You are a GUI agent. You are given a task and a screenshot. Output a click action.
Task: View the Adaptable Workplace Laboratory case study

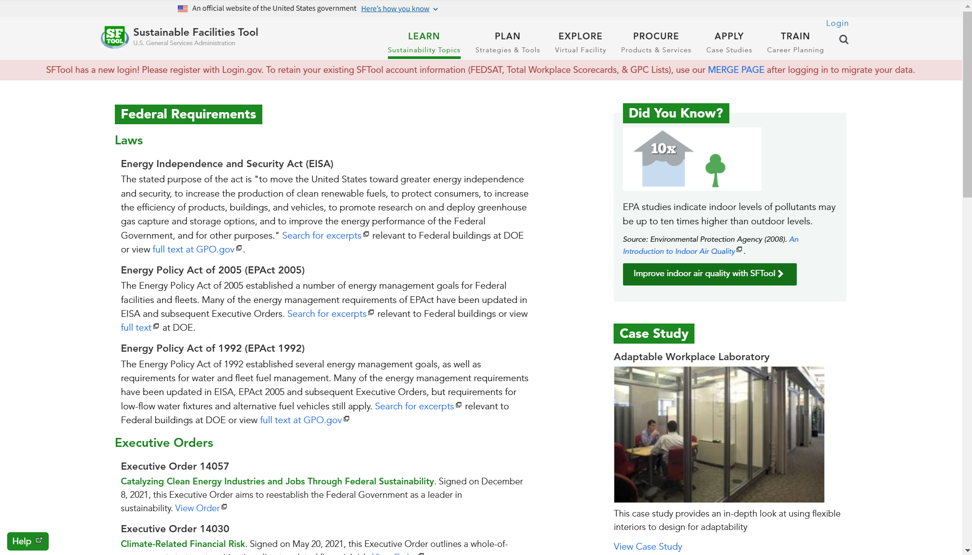pyautogui.click(x=647, y=547)
